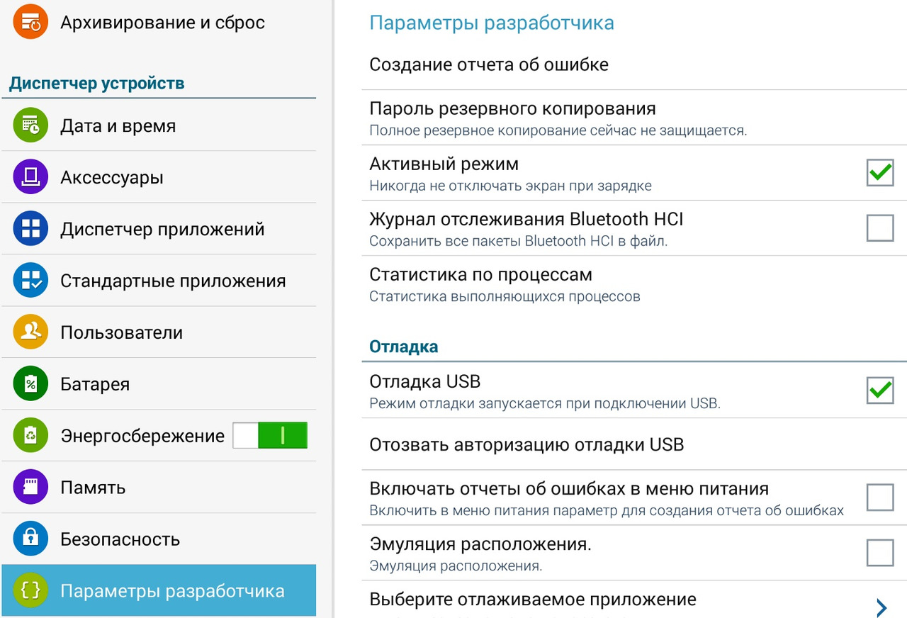Viewport: 907px width, 618px height.
Task: Click Активный режим title text
Action: coord(444,164)
